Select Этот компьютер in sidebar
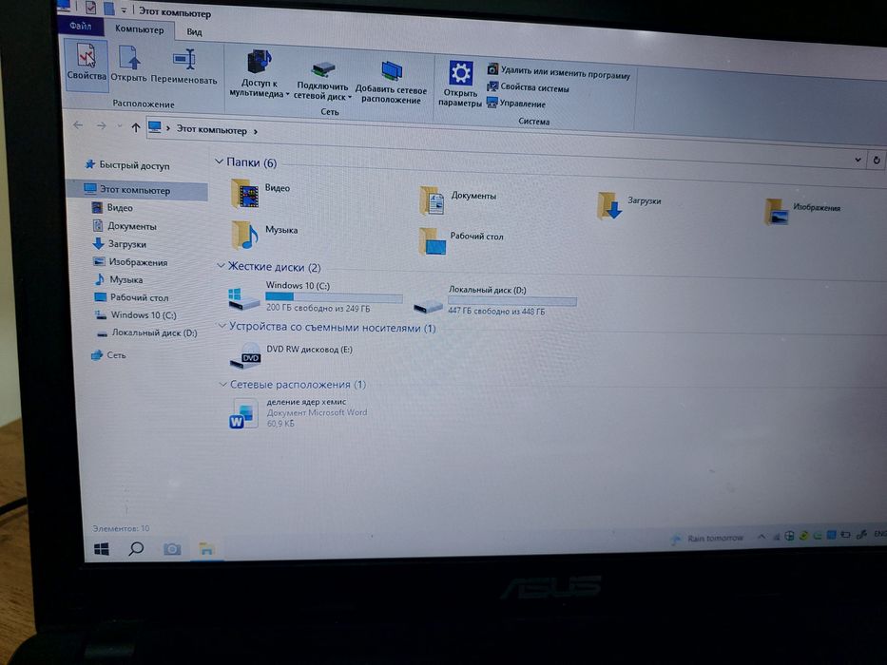The height and width of the screenshot is (665, 887). pyautogui.click(x=136, y=189)
